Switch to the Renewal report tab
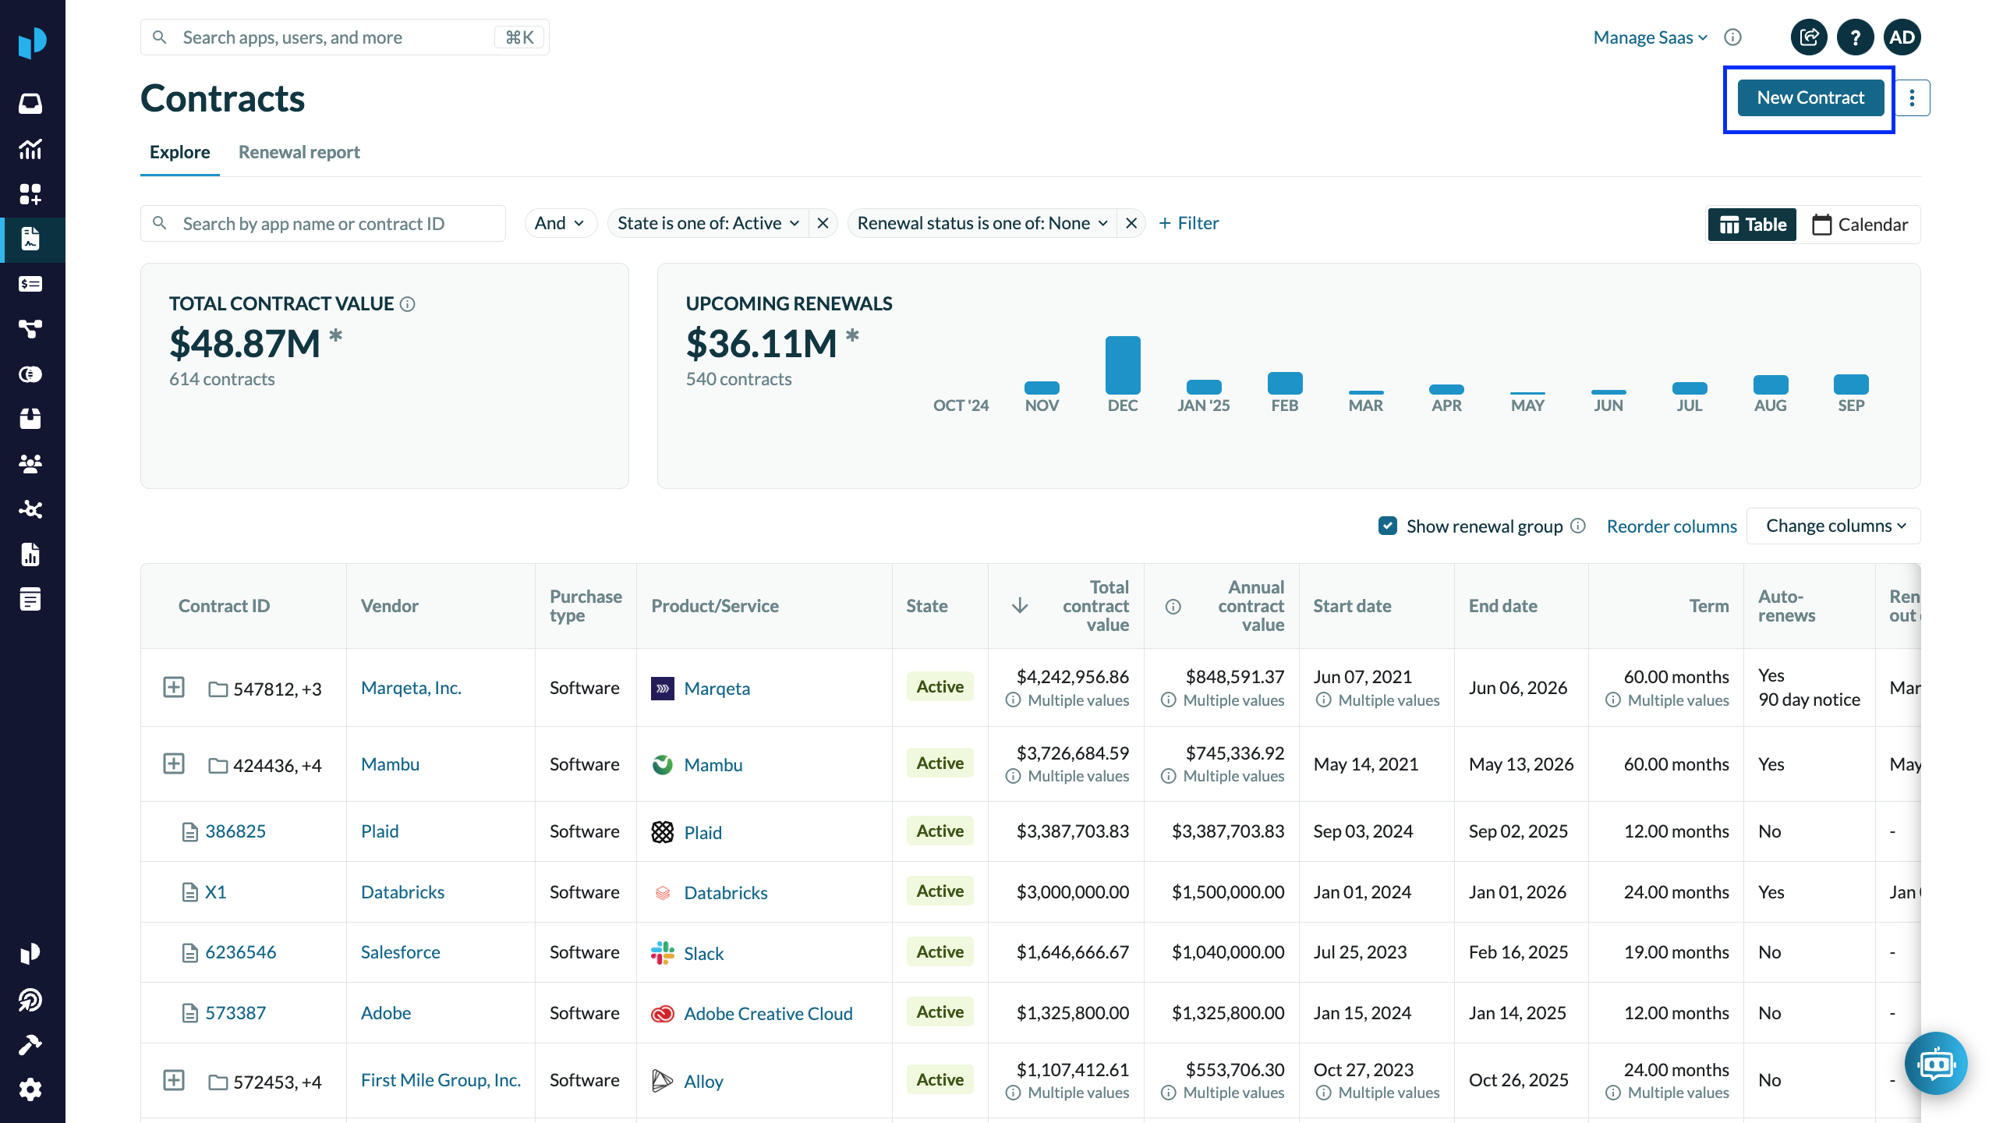This screenshot has width=1996, height=1123. pos(299,152)
